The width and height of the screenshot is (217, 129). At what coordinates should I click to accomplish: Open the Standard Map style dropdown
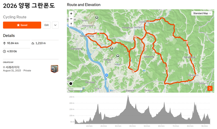pos(202,13)
